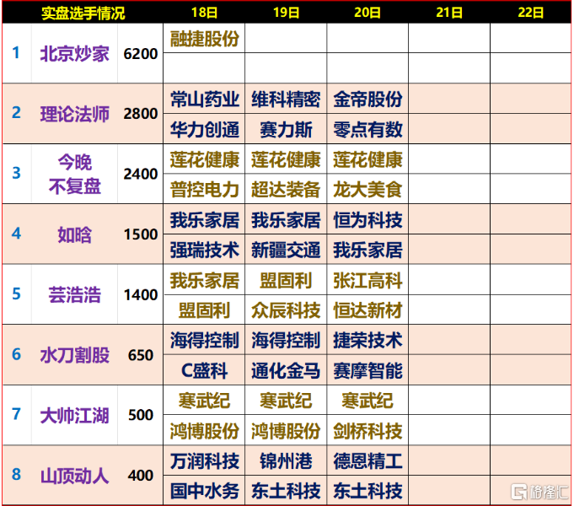The height and width of the screenshot is (506, 574).
Task: Click the 赛摩智能 cell
Action: [x=367, y=370]
